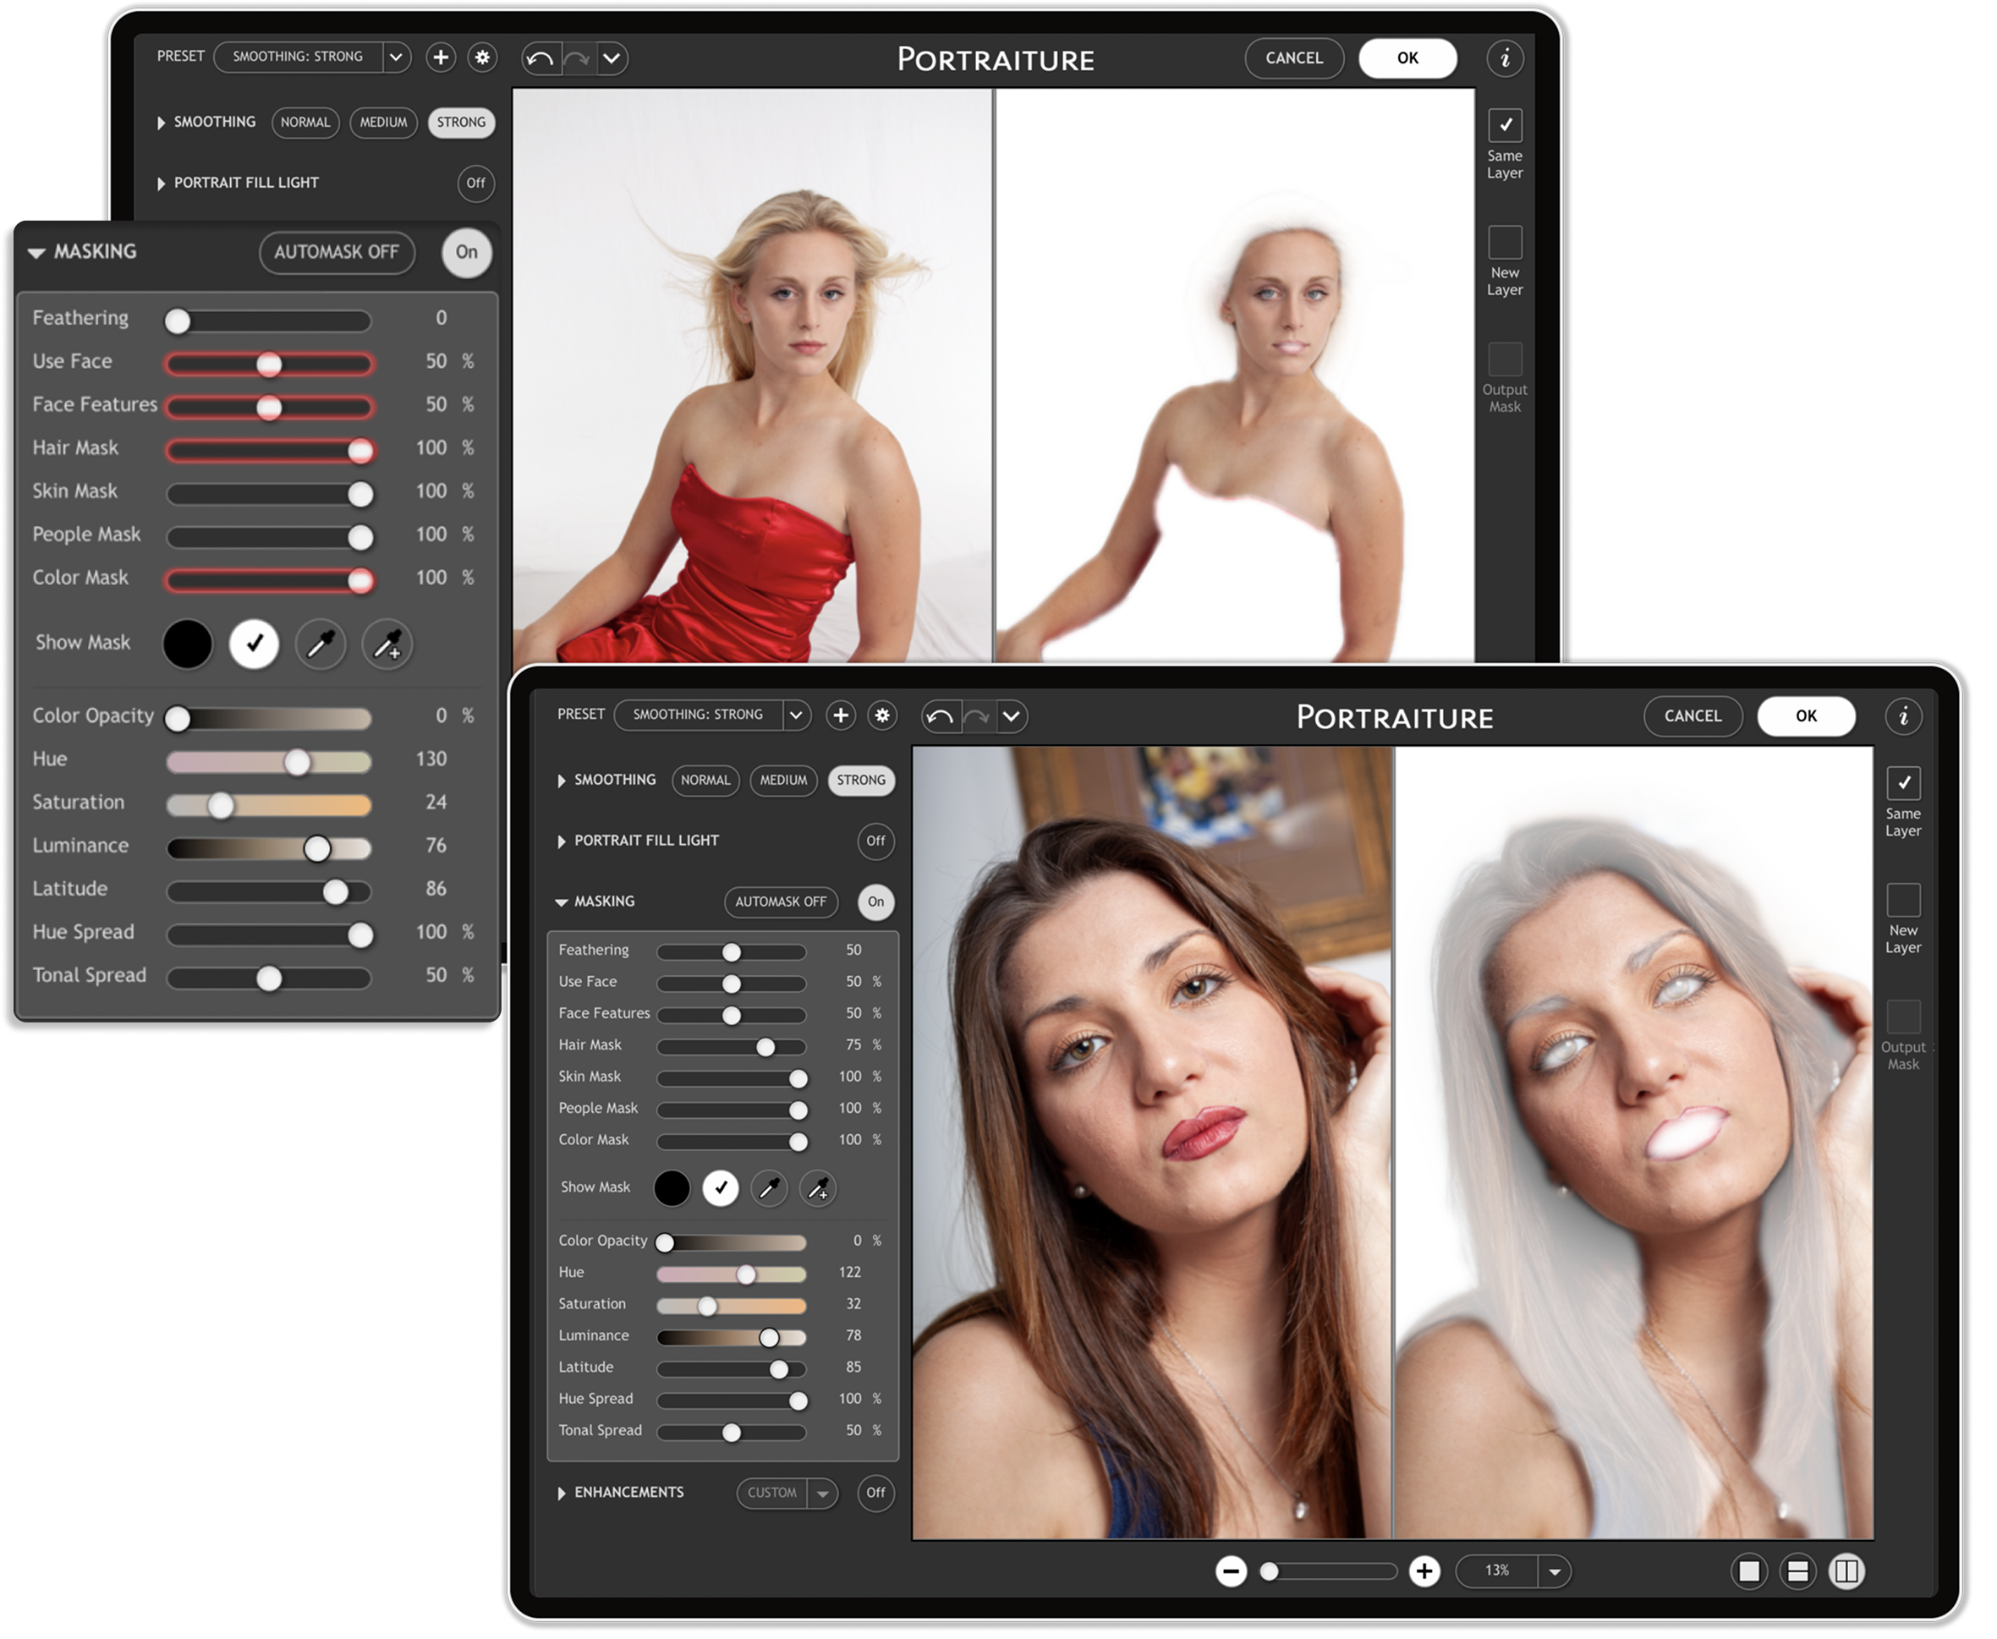Image resolution: width=1997 pixels, height=1639 pixels.
Task: Click original brunette portrait preview pane
Action: click(x=1153, y=1143)
